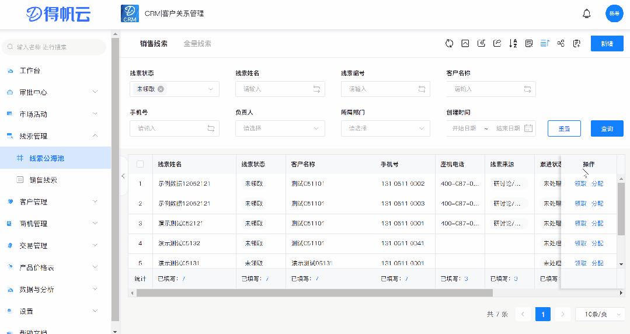The height and width of the screenshot is (334, 630).
Task: Click 共 7 条 total count text
Action: (497, 314)
